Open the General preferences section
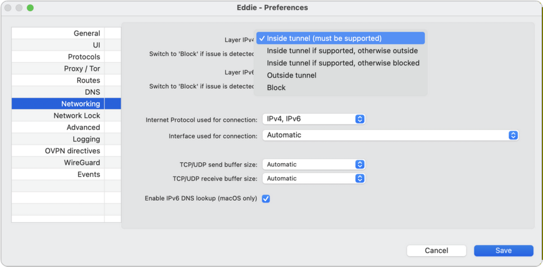 pyautogui.click(x=87, y=33)
